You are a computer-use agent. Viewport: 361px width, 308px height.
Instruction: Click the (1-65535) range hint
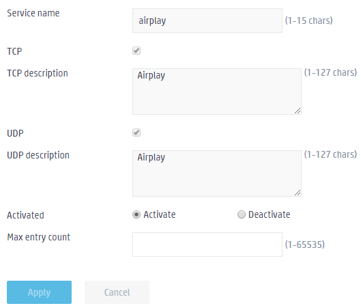[x=305, y=244]
